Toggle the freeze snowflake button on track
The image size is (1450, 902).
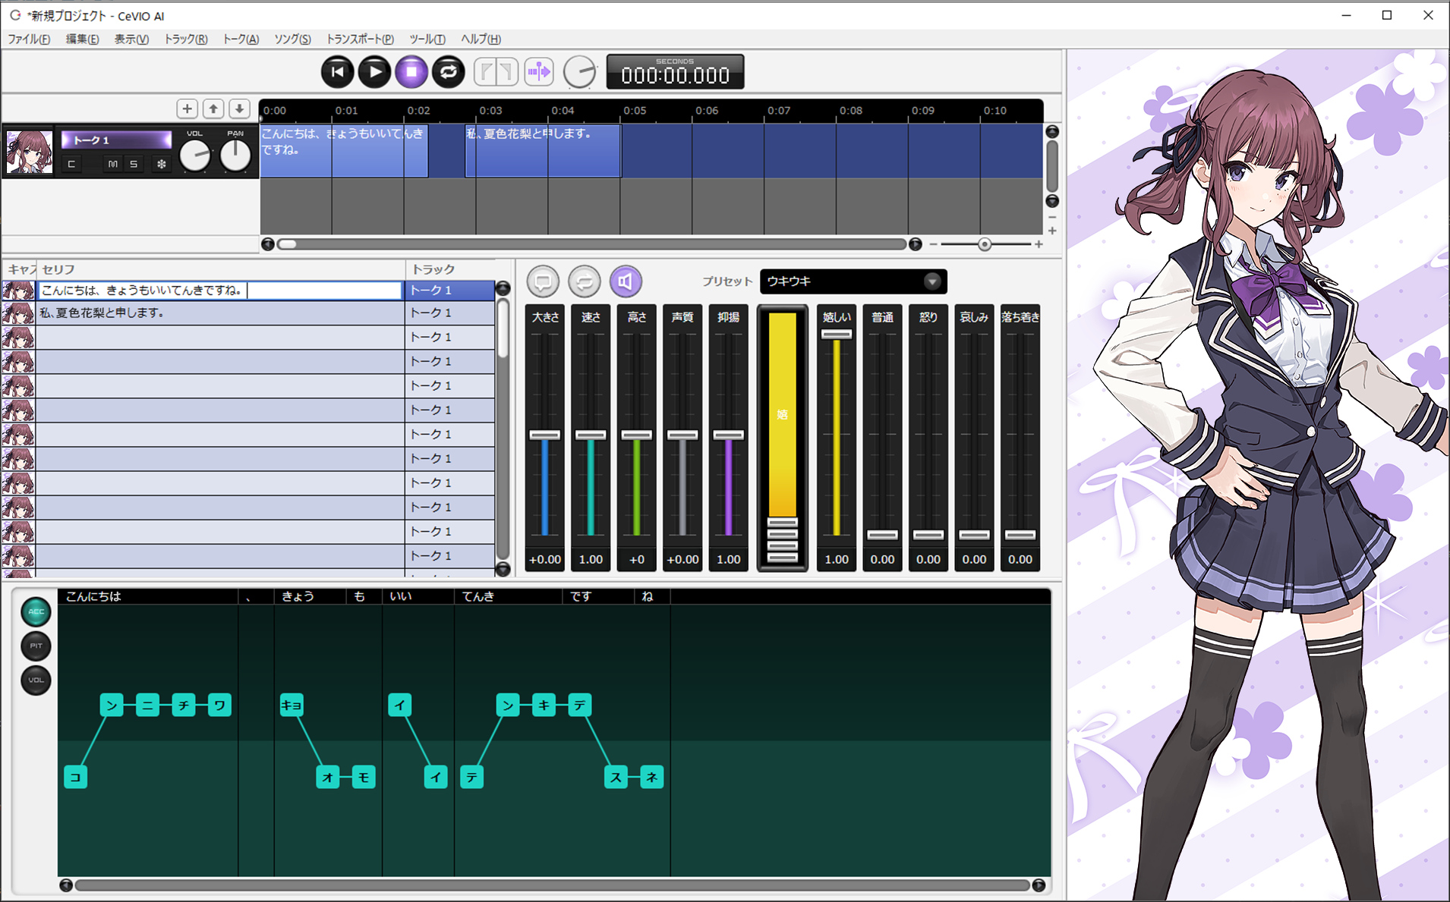161,164
